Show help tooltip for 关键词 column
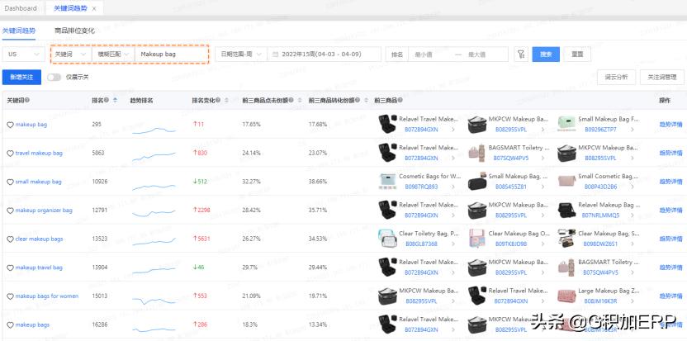 click(x=27, y=101)
